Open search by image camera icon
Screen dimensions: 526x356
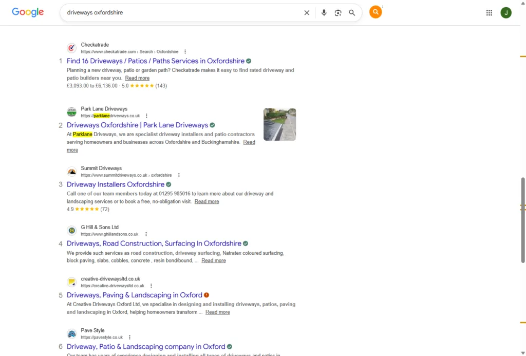338,13
